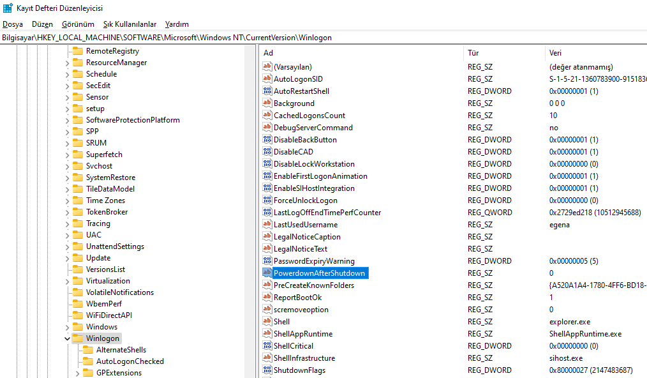Expand the SoftwareProtectionPlatform key
Screen dimensions: 647x378
[x=67, y=120]
